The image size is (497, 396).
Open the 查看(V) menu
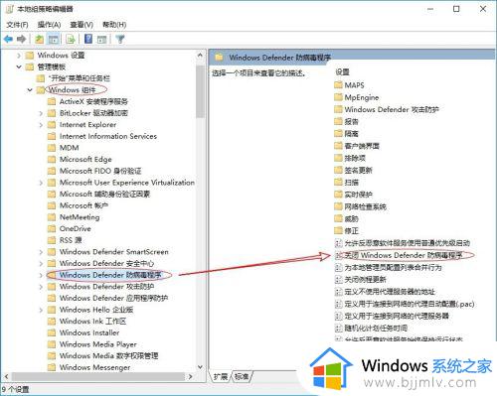pyautogui.click(x=82, y=25)
